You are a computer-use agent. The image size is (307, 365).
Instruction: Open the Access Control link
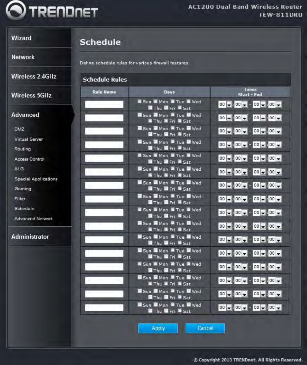[29, 159]
